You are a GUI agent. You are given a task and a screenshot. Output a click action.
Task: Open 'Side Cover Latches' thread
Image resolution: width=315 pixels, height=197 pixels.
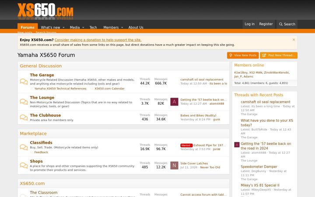click(x=194, y=163)
